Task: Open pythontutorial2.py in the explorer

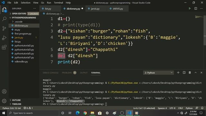Action: point(24,46)
